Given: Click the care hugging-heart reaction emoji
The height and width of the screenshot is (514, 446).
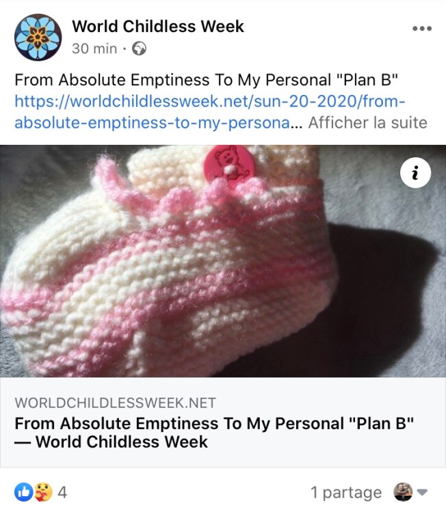Looking at the screenshot, I should (43, 492).
